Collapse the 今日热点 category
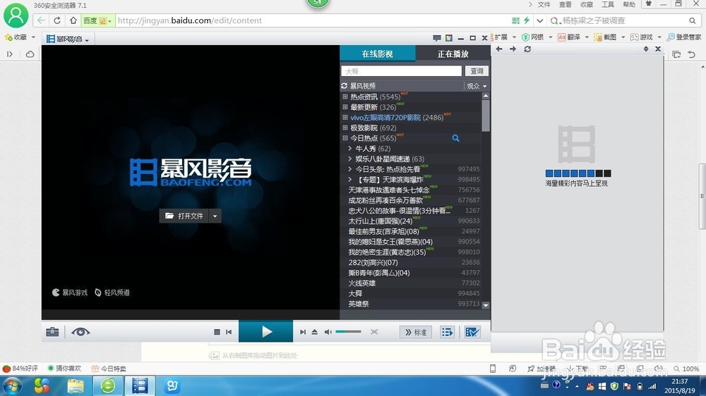 [345, 138]
